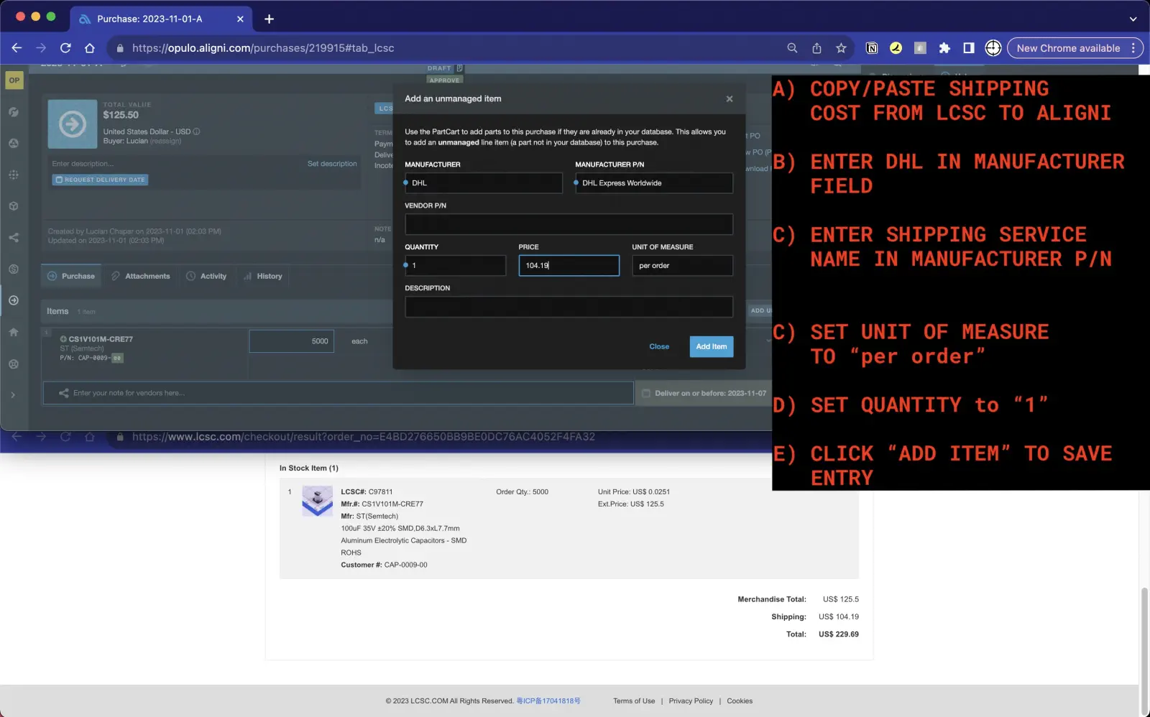Click the Share icon in address bar

[x=816, y=48]
